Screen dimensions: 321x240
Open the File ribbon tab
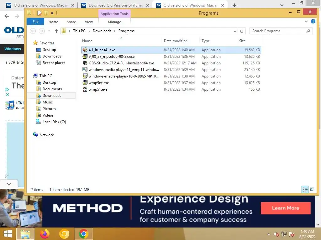click(x=35, y=22)
